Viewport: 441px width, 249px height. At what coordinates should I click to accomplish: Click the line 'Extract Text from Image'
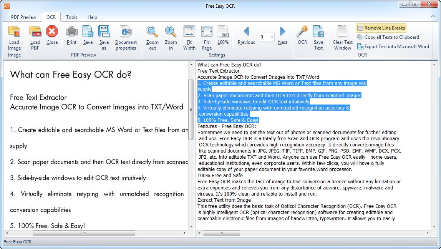[224, 200]
